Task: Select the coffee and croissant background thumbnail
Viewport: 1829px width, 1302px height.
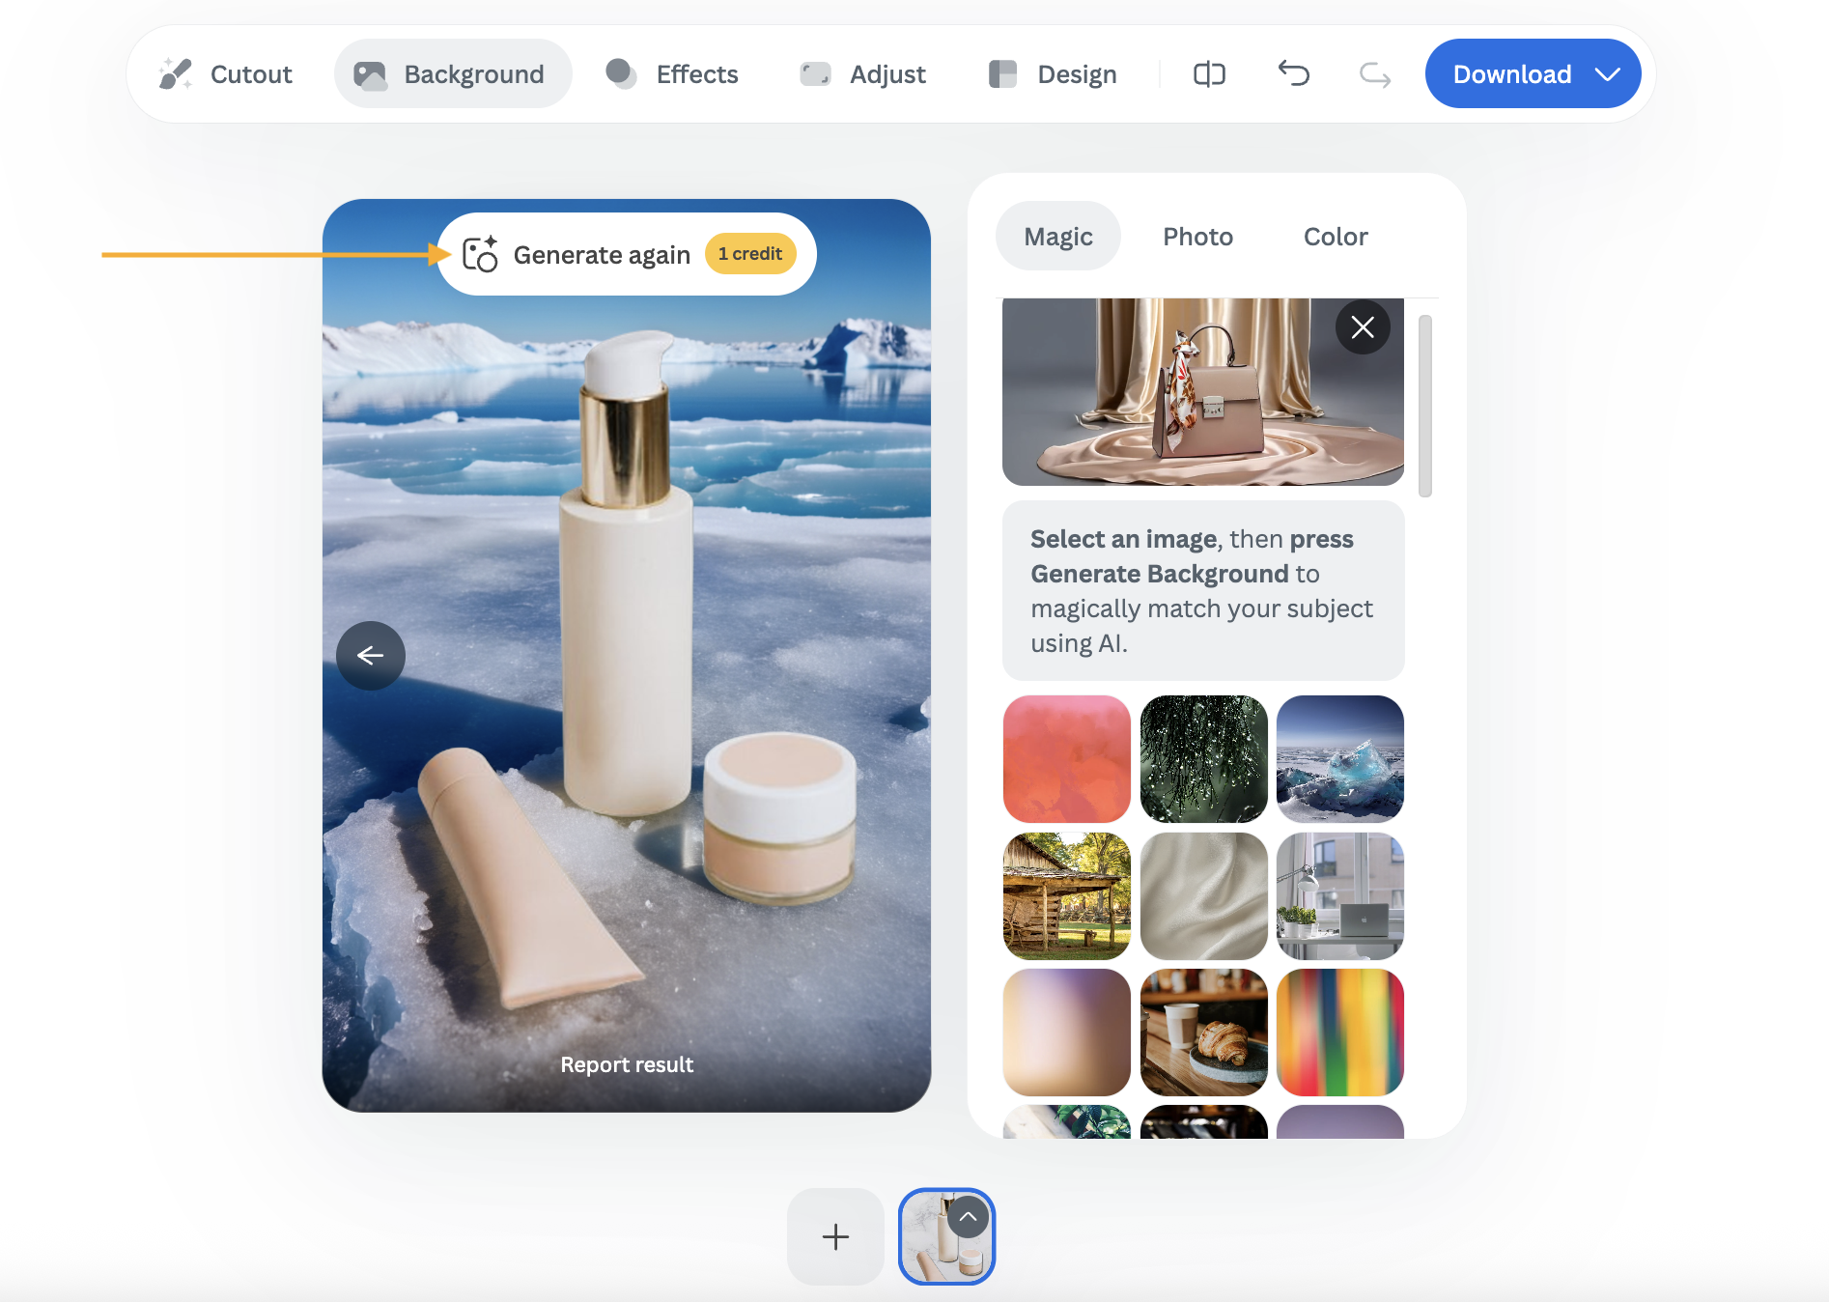Action: (1203, 1033)
